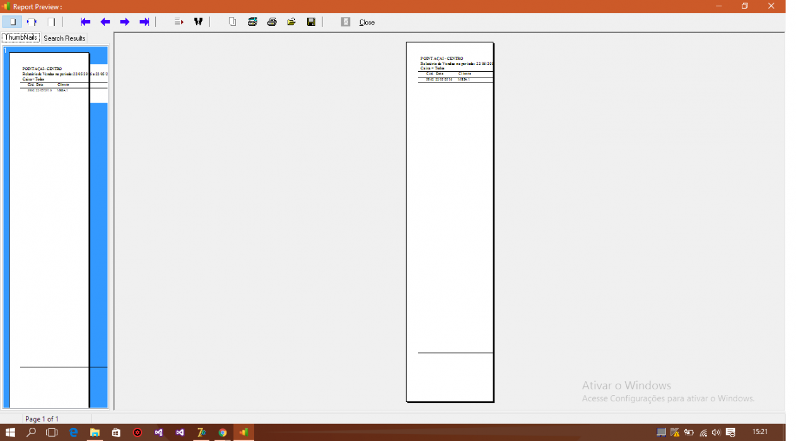The height and width of the screenshot is (441, 796).
Task: Open Windows Start menu
Action: tap(10, 432)
